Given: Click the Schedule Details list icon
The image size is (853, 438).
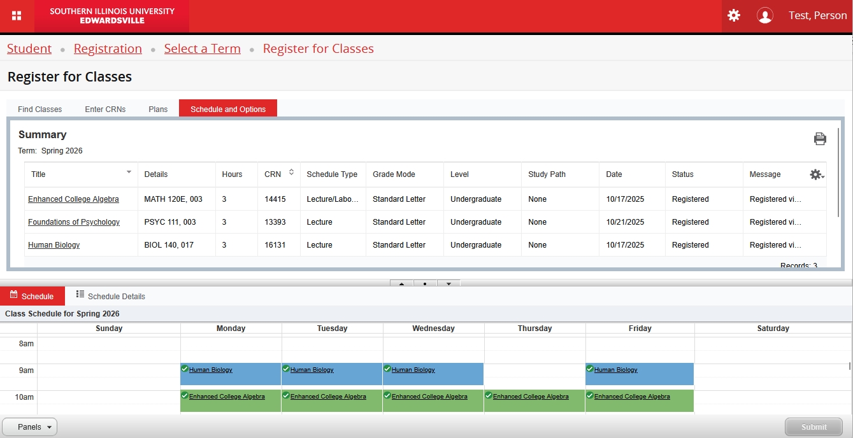Looking at the screenshot, I should (x=80, y=294).
